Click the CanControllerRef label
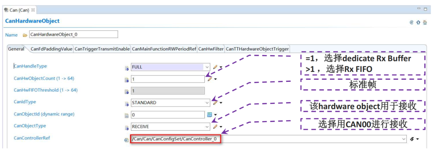446x155 pixels. click(32, 138)
